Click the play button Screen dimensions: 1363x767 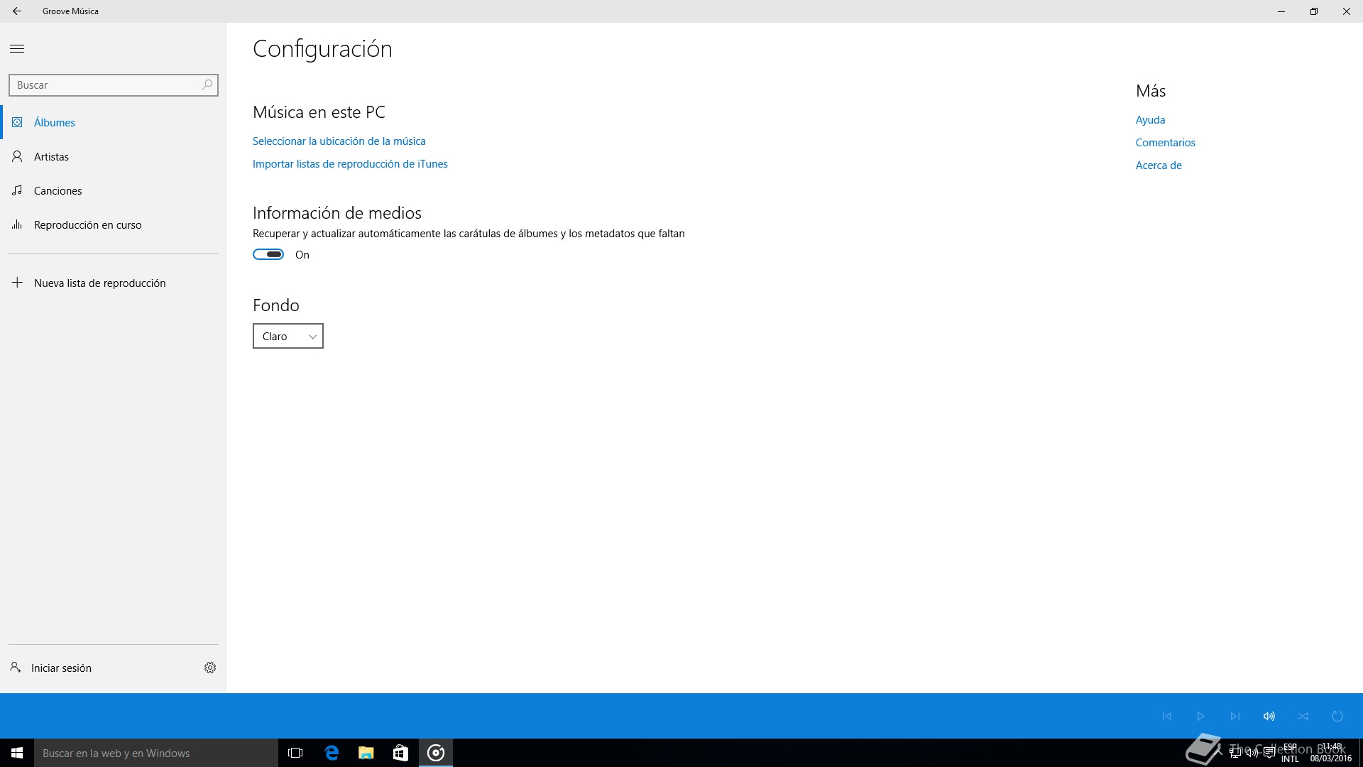pos(1201,717)
